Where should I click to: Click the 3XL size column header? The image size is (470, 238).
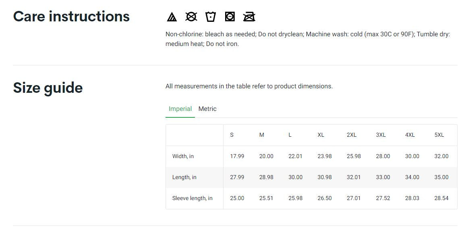pos(381,135)
